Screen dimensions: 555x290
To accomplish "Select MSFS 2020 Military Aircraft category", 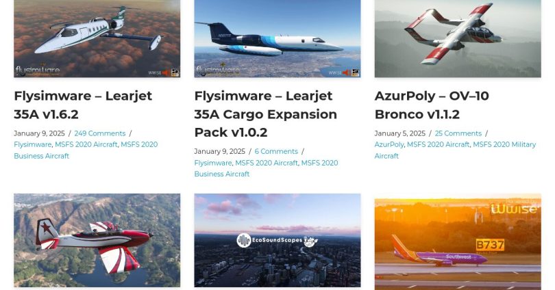I will click(x=455, y=150).
